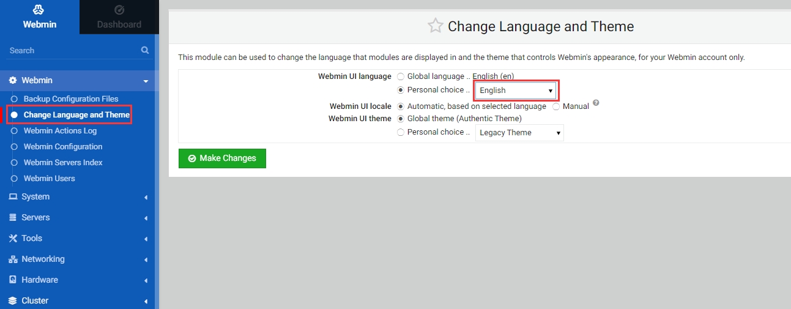Open Webmin Configuration from sidebar
This screenshot has width=791, height=309.
coord(63,147)
